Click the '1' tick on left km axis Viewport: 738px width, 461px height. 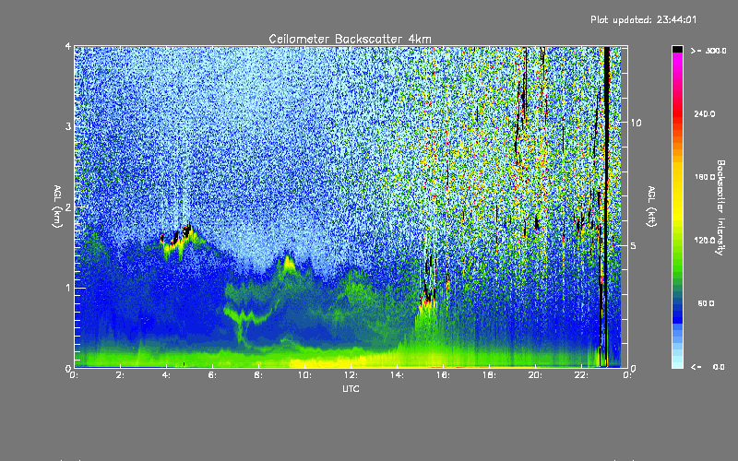click(68, 288)
